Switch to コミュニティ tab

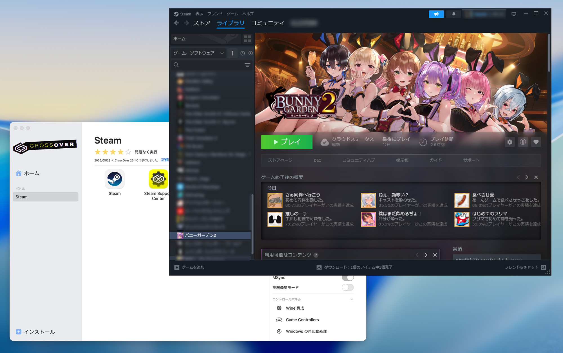pyautogui.click(x=267, y=23)
